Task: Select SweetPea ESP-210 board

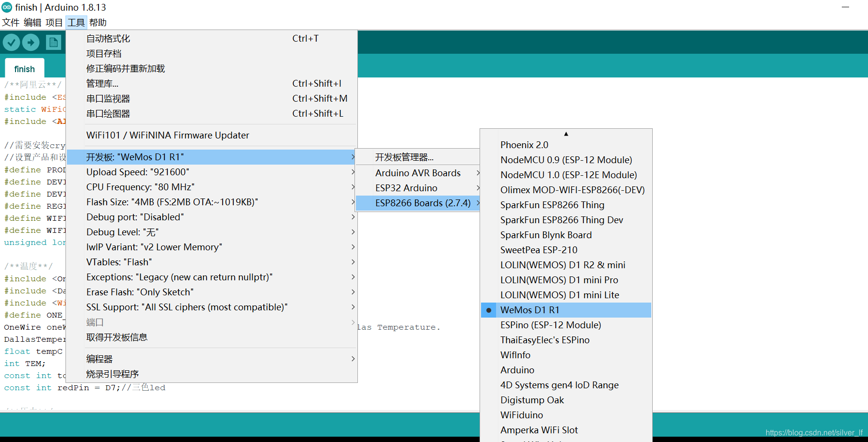Action: point(566,250)
